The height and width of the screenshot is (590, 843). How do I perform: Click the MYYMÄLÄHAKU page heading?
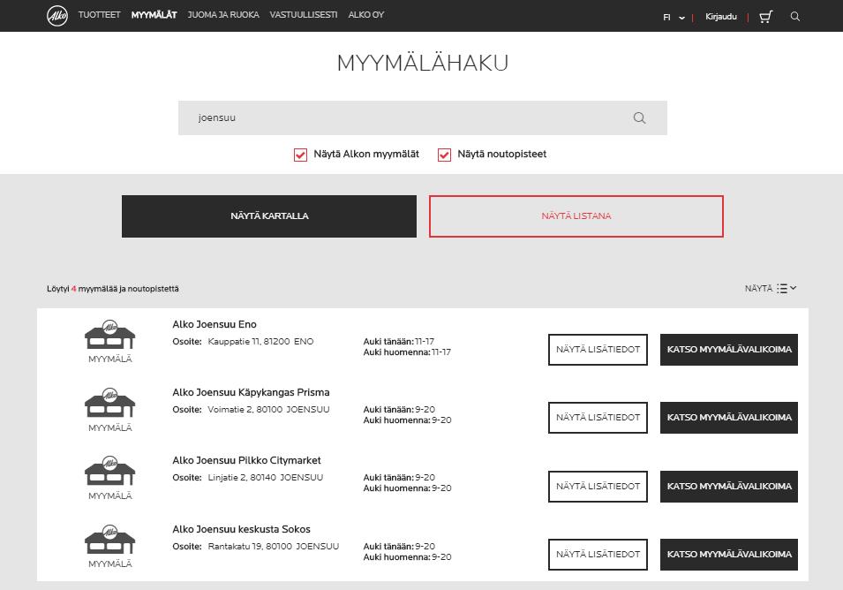click(x=423, y=64)
